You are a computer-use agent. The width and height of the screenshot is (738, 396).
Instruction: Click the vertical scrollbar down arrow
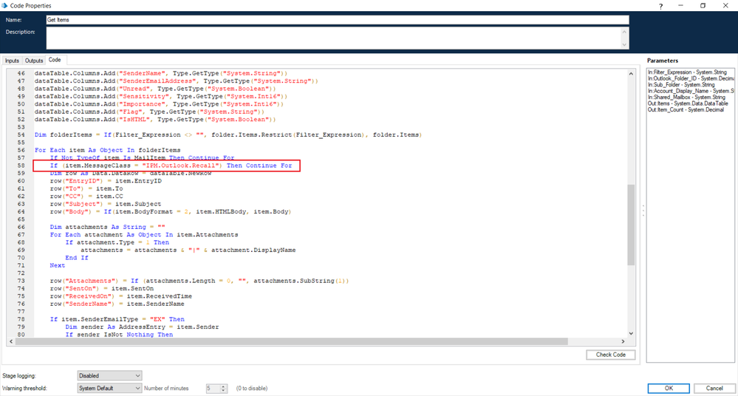pos(631,333)
